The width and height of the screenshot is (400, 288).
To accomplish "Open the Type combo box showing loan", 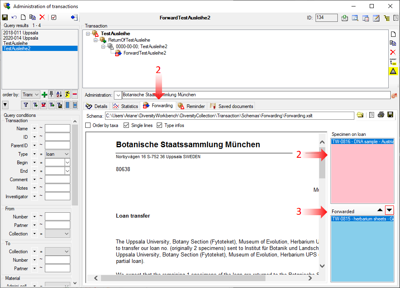I will [x=57, y=154].
